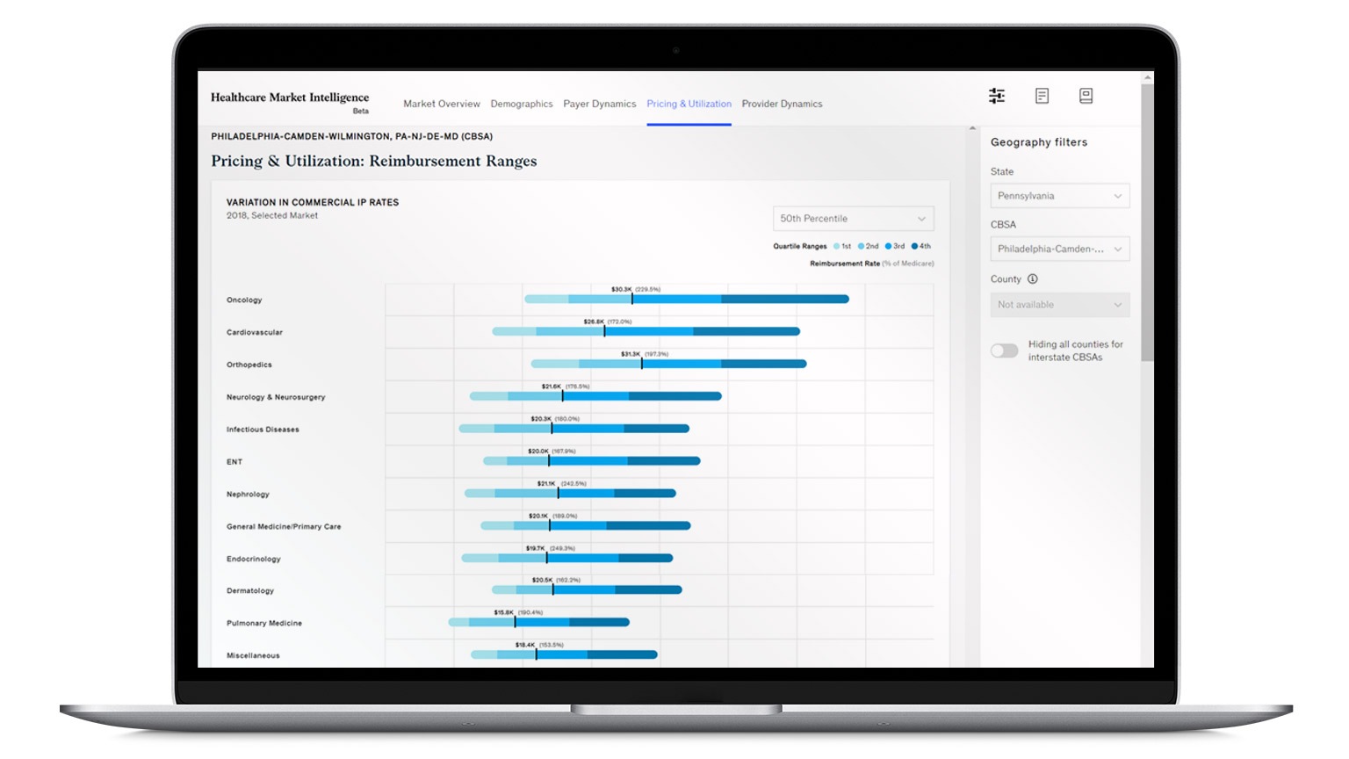Select the 4th quartile legend dot
The height and width of the screenshot is (759, 1349).
pyautogui.click(x=913, y=246)
